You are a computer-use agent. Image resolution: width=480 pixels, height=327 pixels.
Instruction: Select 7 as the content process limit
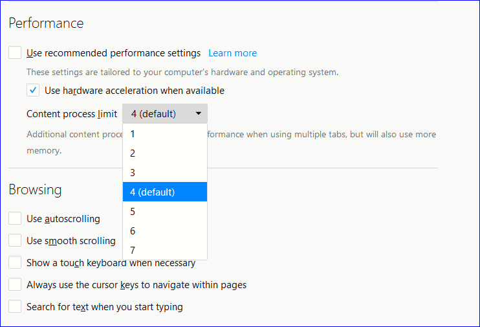point(133,250)
